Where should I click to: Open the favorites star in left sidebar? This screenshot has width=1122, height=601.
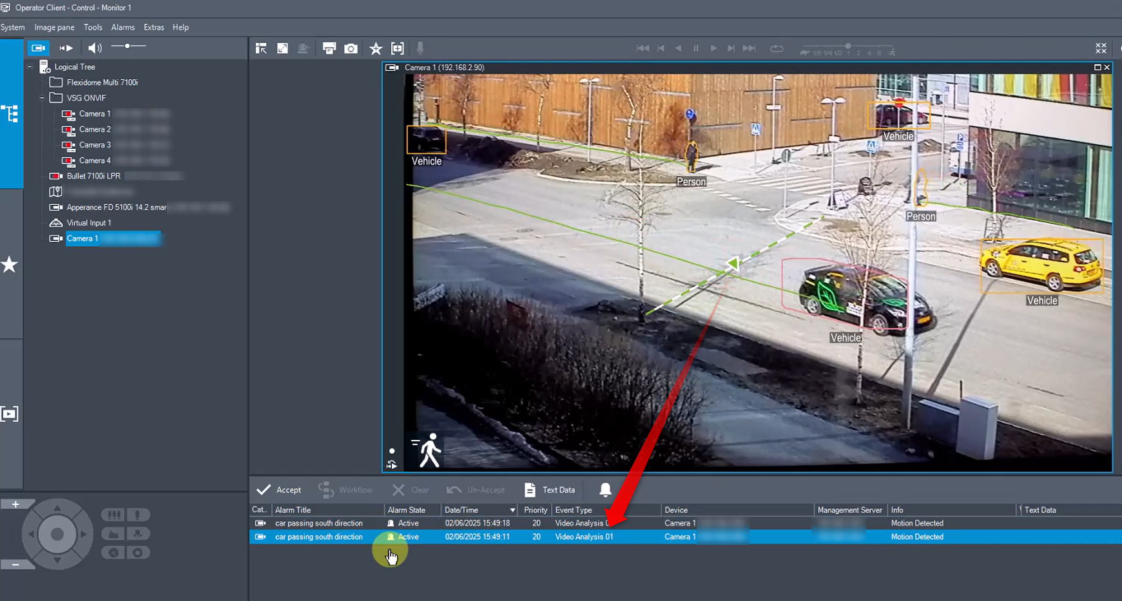pyautogui.click(x=10, y=265)
